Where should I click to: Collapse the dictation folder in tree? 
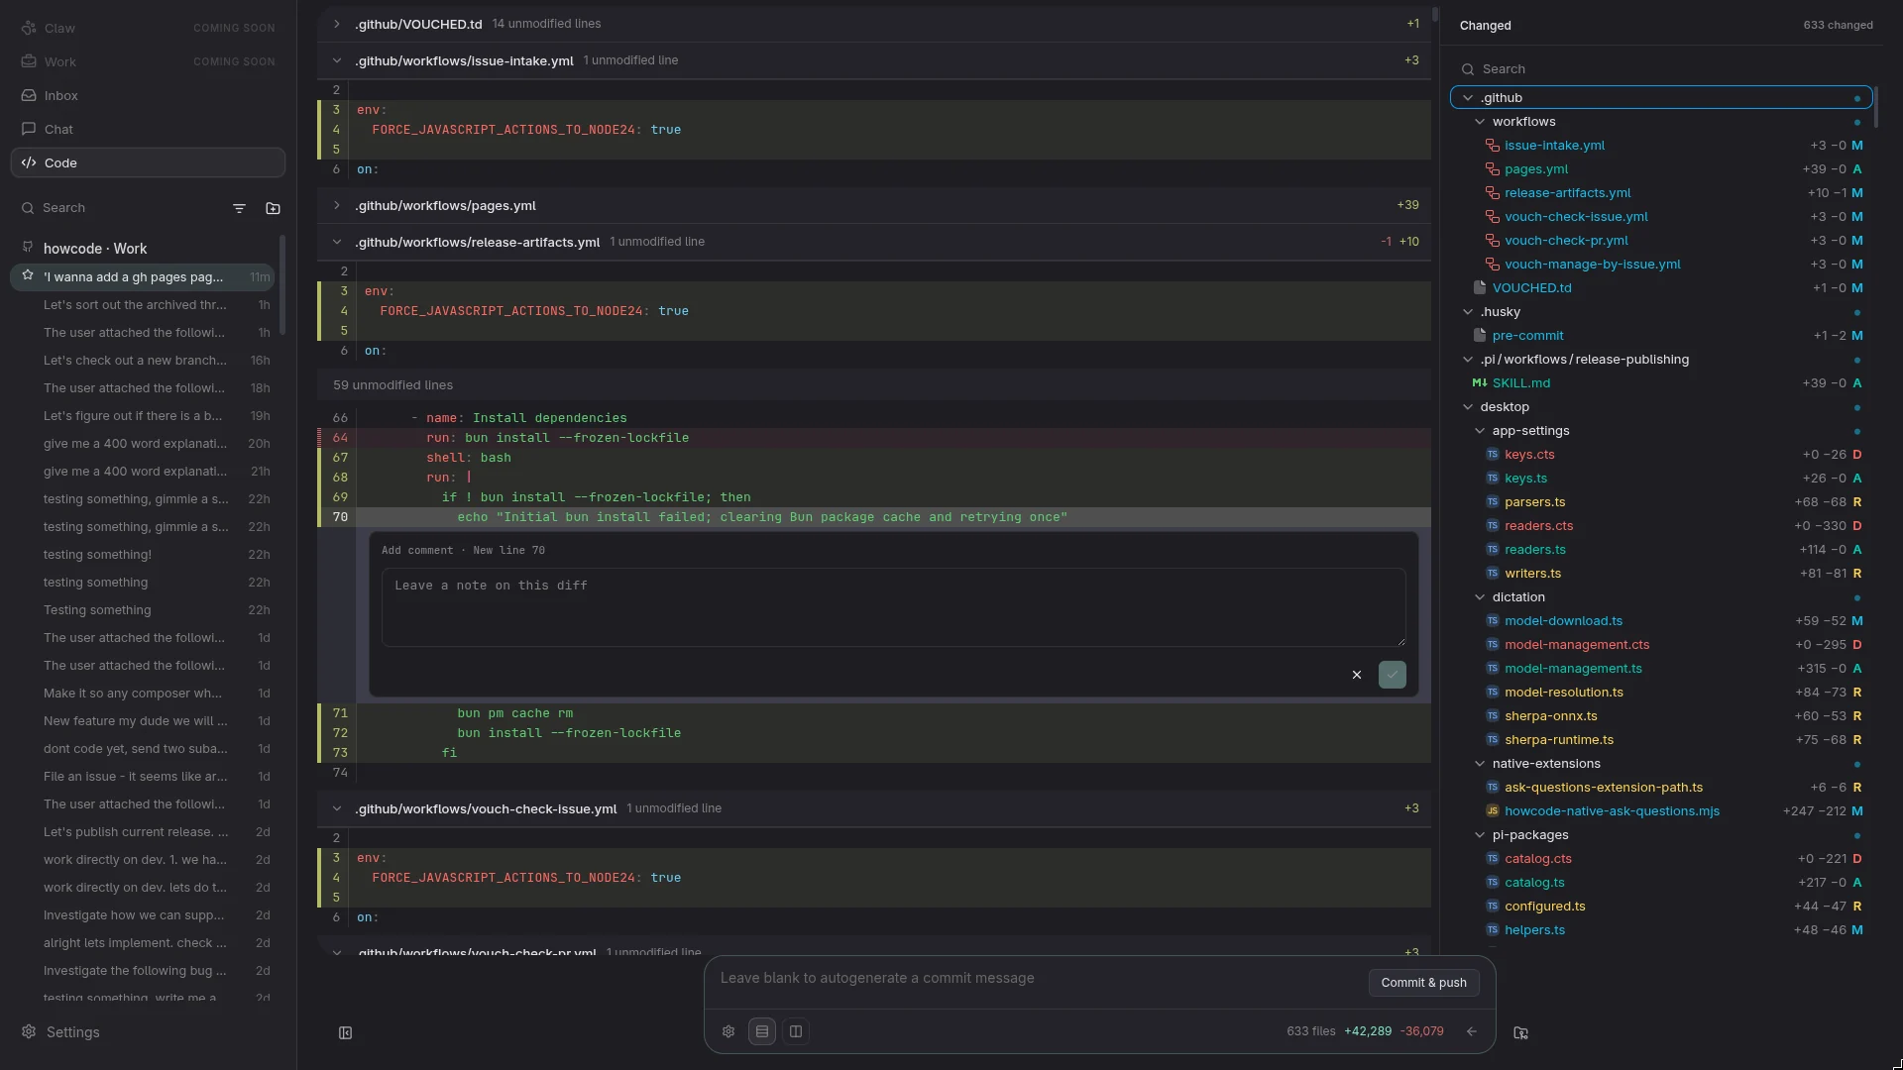(1480, 597)
